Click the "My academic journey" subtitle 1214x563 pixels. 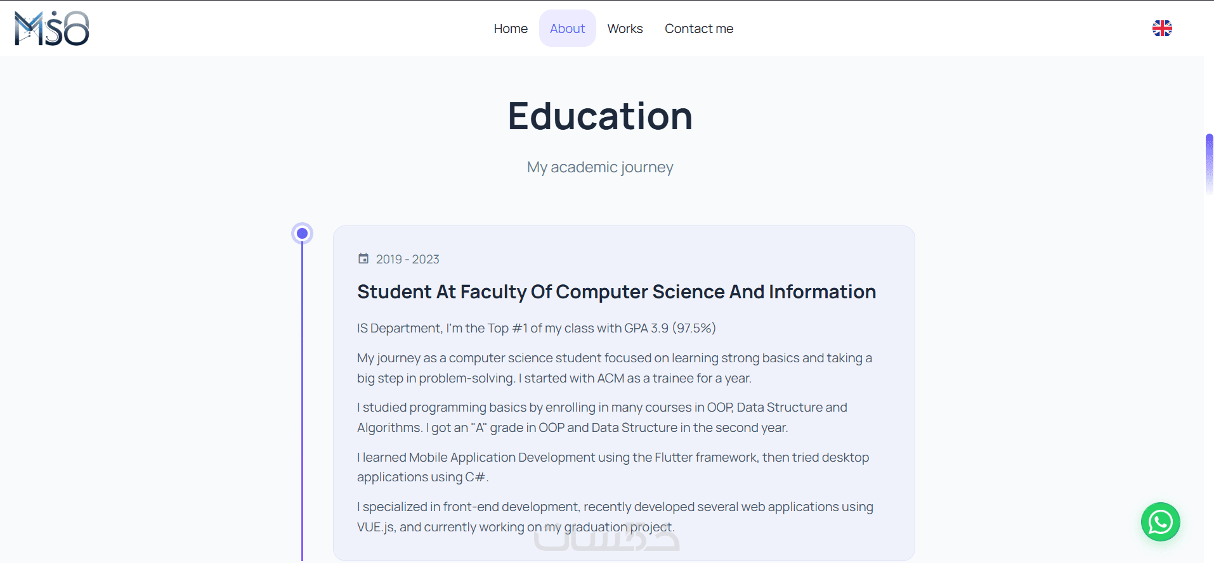tap(600, 167)
